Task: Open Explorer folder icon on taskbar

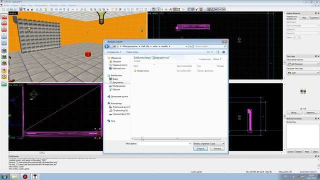Action: (x=14, y=176)
